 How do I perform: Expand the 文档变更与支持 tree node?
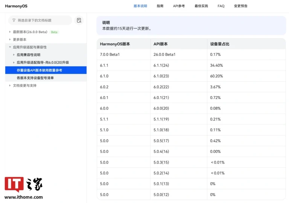[10, 86]
